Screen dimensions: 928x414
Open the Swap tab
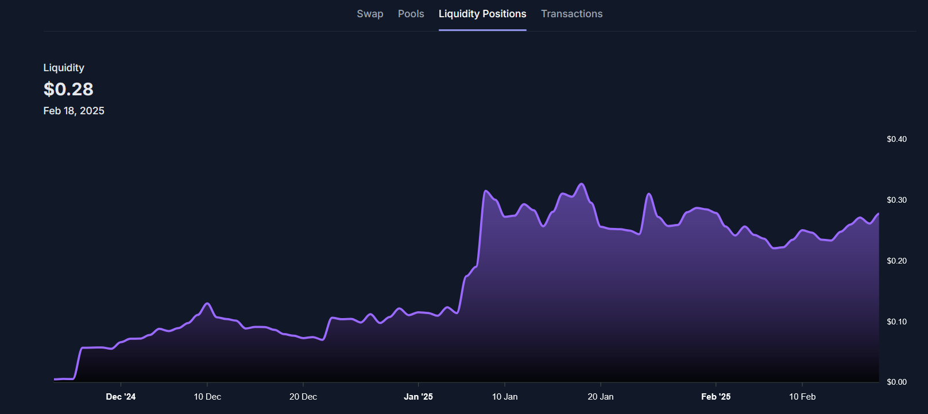370,14
